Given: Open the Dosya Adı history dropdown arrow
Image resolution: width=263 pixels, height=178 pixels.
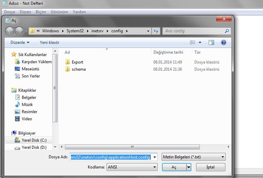Looking at the screenshot, I should click(x=155, y=157).
